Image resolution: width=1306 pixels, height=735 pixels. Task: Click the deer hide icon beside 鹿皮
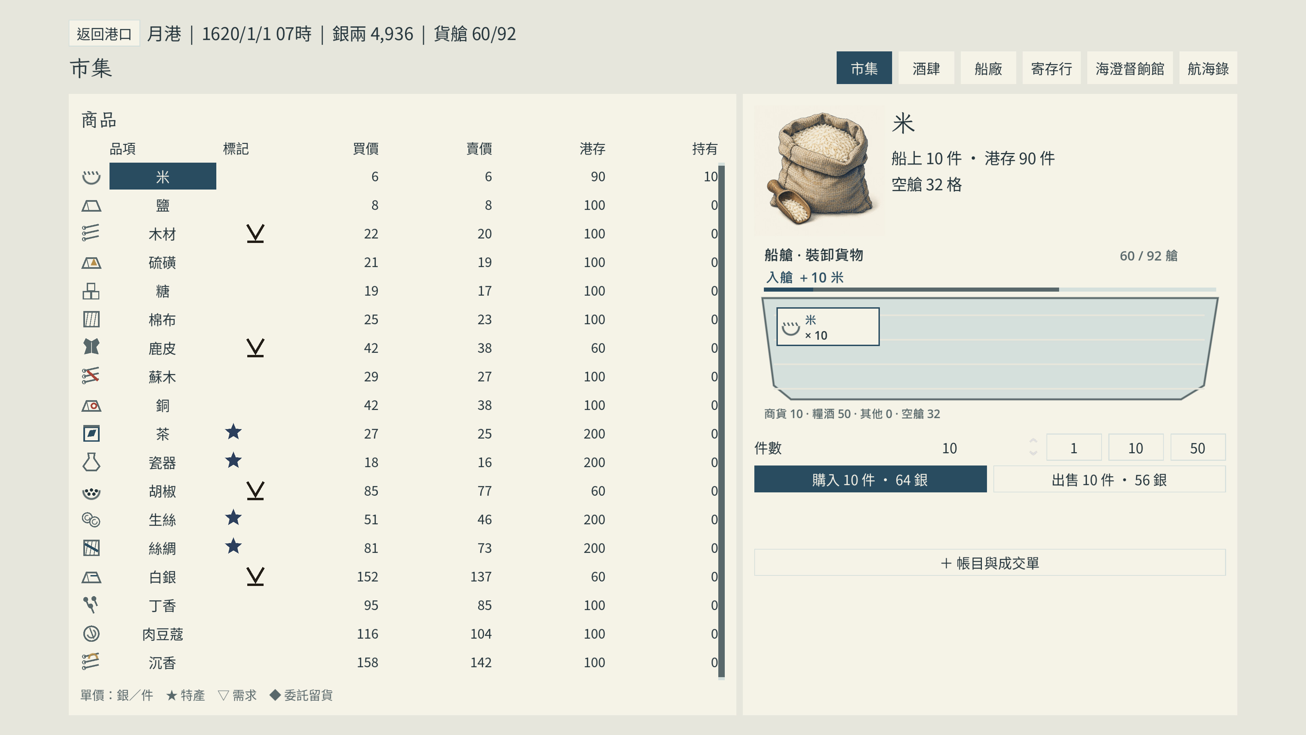coord(91,347)
